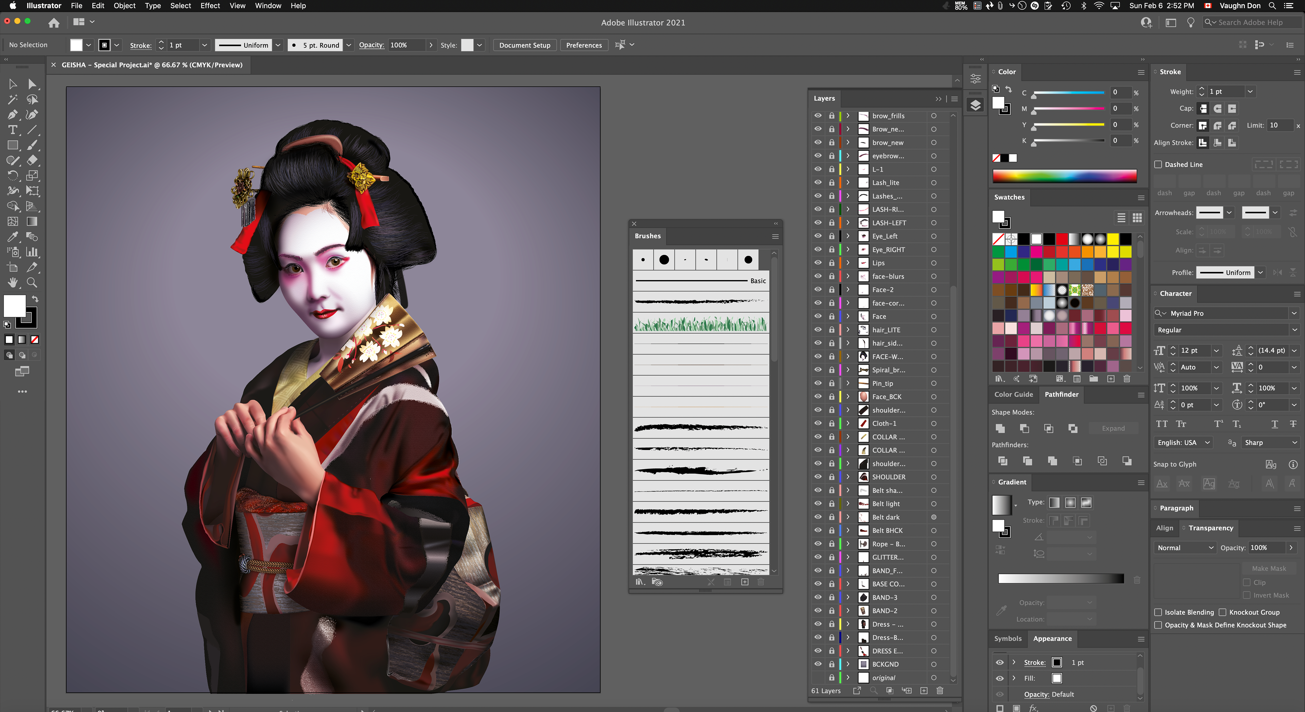Select the Eyedropper tool
1305x712 pixels.
[13, 236]
